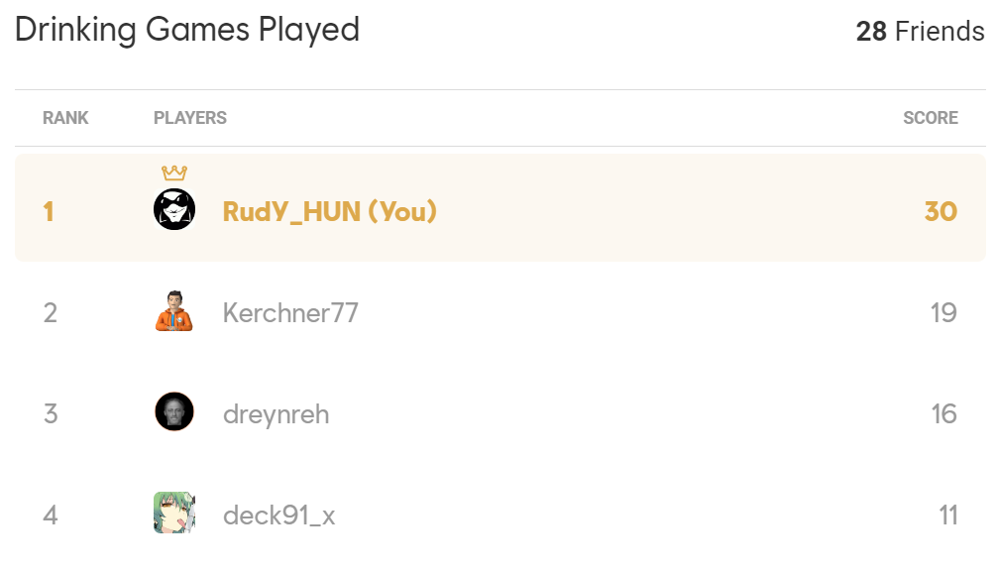Viewport: 998px width, 573px height.
Task: Click RudY_HUN's score of 30
Action: pos(940,211)
